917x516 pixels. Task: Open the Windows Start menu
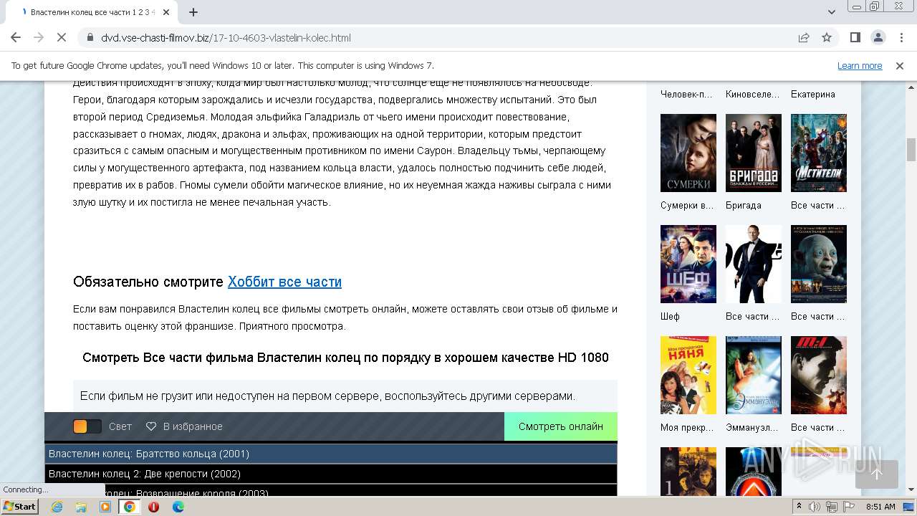(20, 507)
